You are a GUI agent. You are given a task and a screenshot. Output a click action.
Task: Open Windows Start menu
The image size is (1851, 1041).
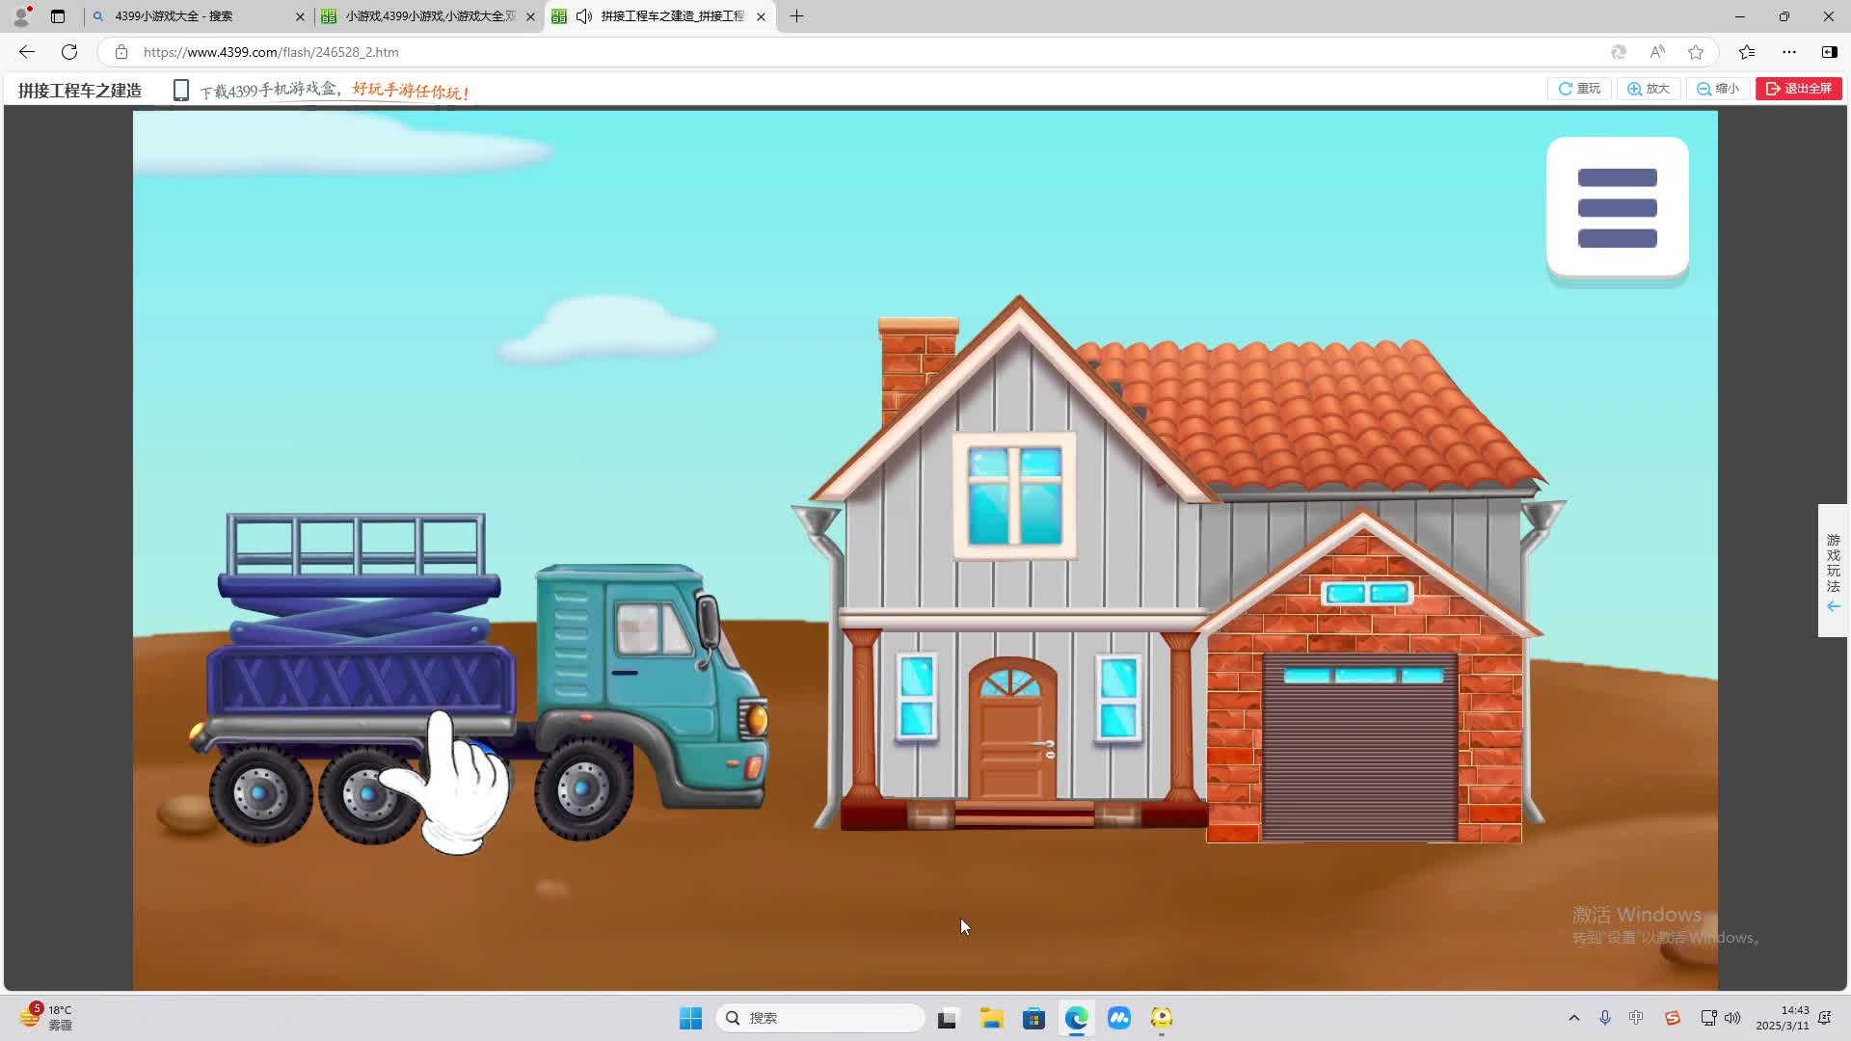coord(690,1018)
